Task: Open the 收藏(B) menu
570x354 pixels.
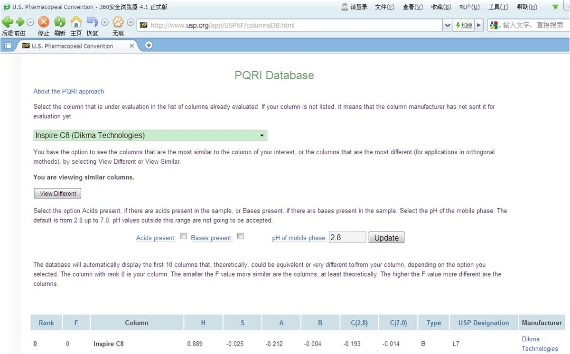Action: 441,7
